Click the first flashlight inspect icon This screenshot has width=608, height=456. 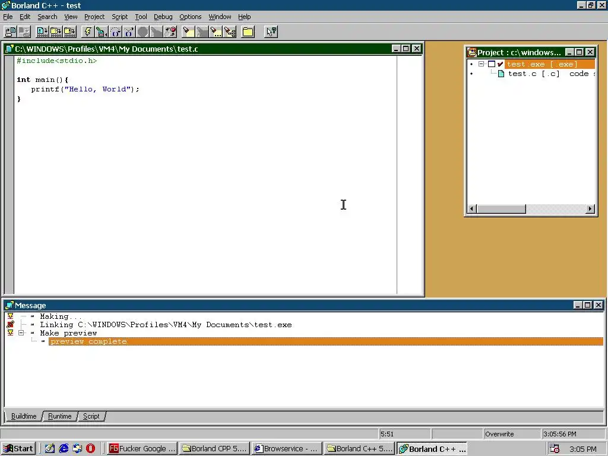188,32
